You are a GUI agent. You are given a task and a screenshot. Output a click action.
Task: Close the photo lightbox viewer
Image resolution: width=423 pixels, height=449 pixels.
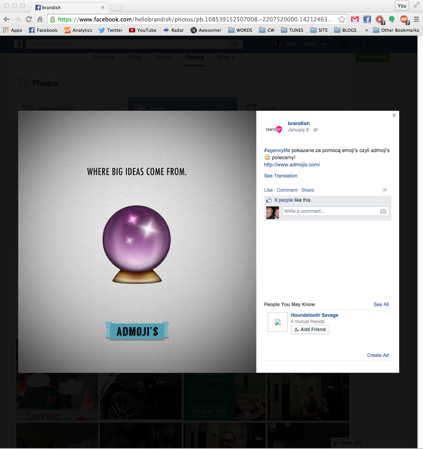coord(394,116)
